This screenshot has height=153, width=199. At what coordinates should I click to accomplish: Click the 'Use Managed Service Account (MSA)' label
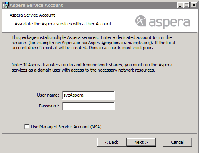coord(66,127)
